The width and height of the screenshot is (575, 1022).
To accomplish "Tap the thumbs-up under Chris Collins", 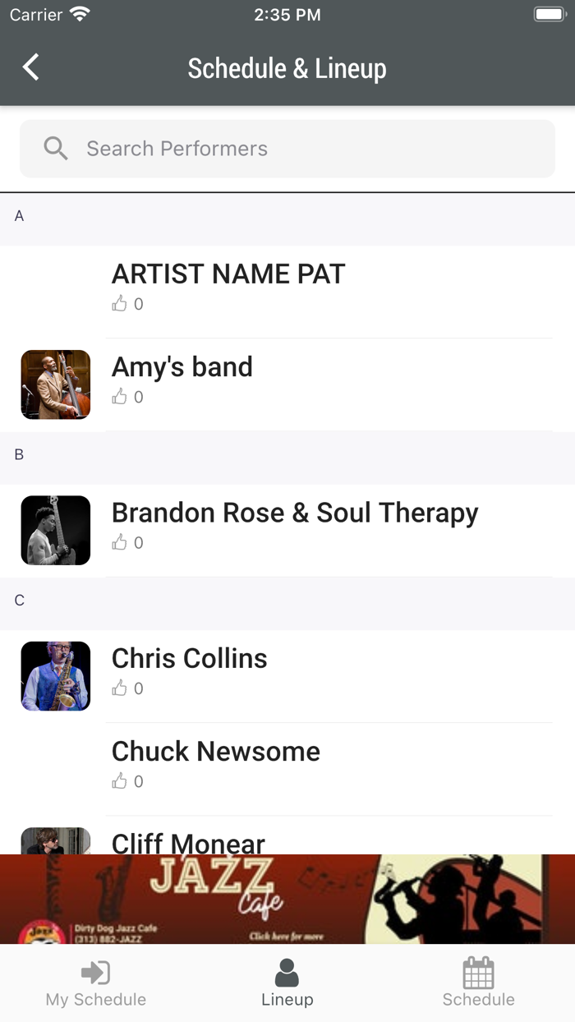I will [x=120, y=688].
